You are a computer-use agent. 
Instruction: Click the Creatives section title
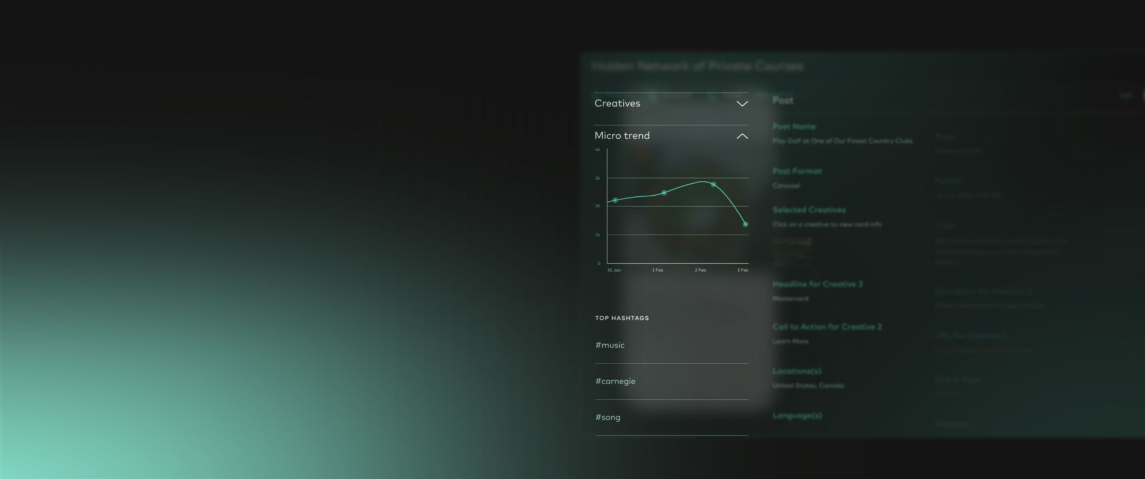tap(617, 104)
